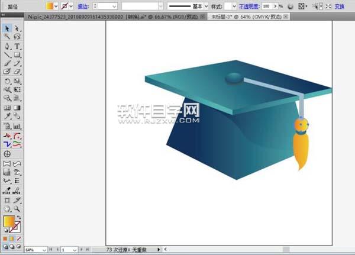Switch to Draw Normal mode
The width and height of the screenshot is (355, 255).
5,246
